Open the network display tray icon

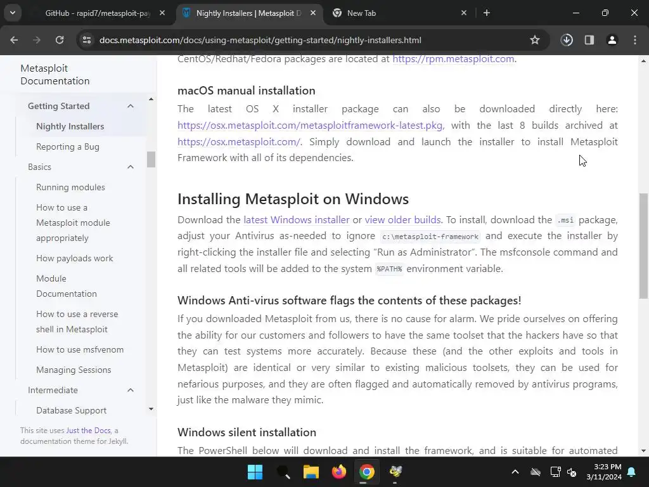pyautogui.click(x=555, y=472)
